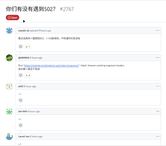Toggle thumbs-up reaction with count 2
The image size is (166, 146).
coord(28,75)
